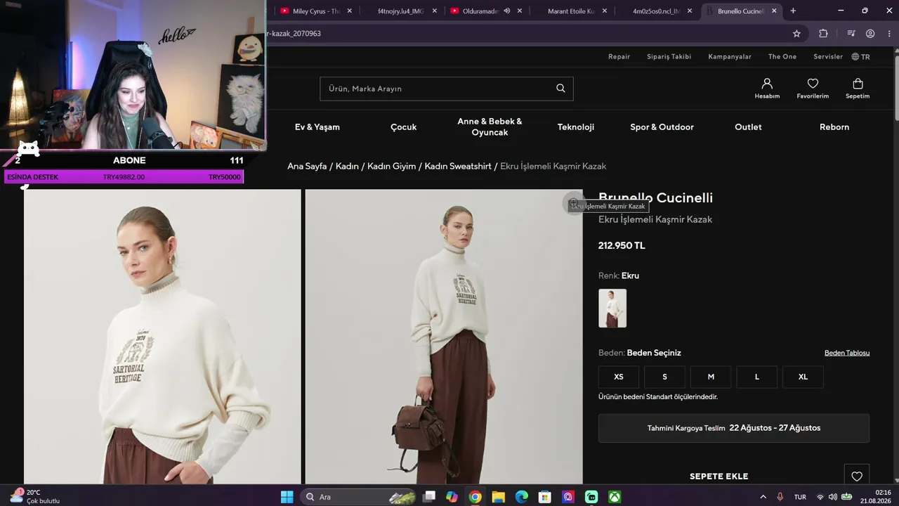Open the Spor & Outdoor menu

(662, 127)
